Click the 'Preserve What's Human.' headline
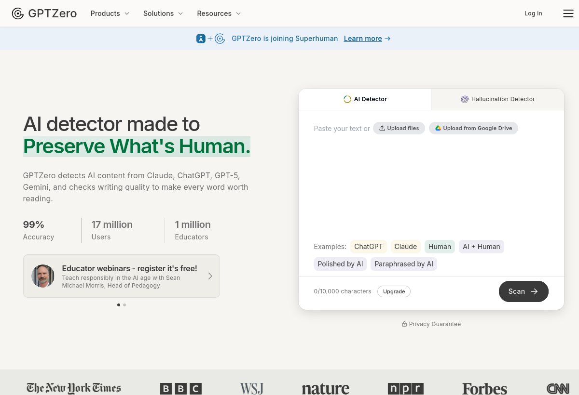 pyautogui.click(x=137, y=146)
